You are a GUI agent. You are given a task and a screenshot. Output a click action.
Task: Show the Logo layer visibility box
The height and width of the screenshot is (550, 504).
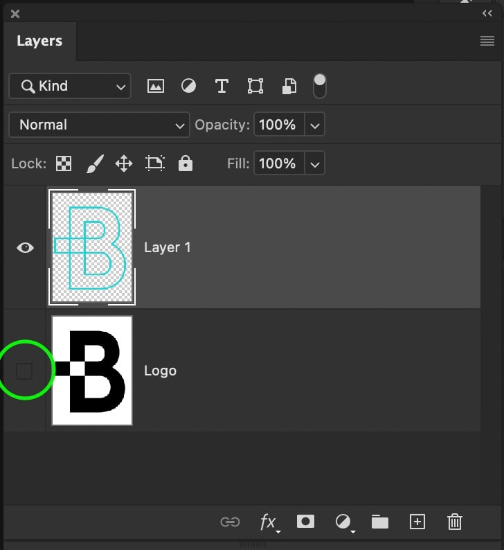(x=24, y=371)
